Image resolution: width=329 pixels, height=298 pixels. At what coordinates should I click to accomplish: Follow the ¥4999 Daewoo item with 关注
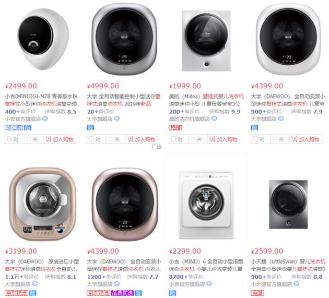115,139
